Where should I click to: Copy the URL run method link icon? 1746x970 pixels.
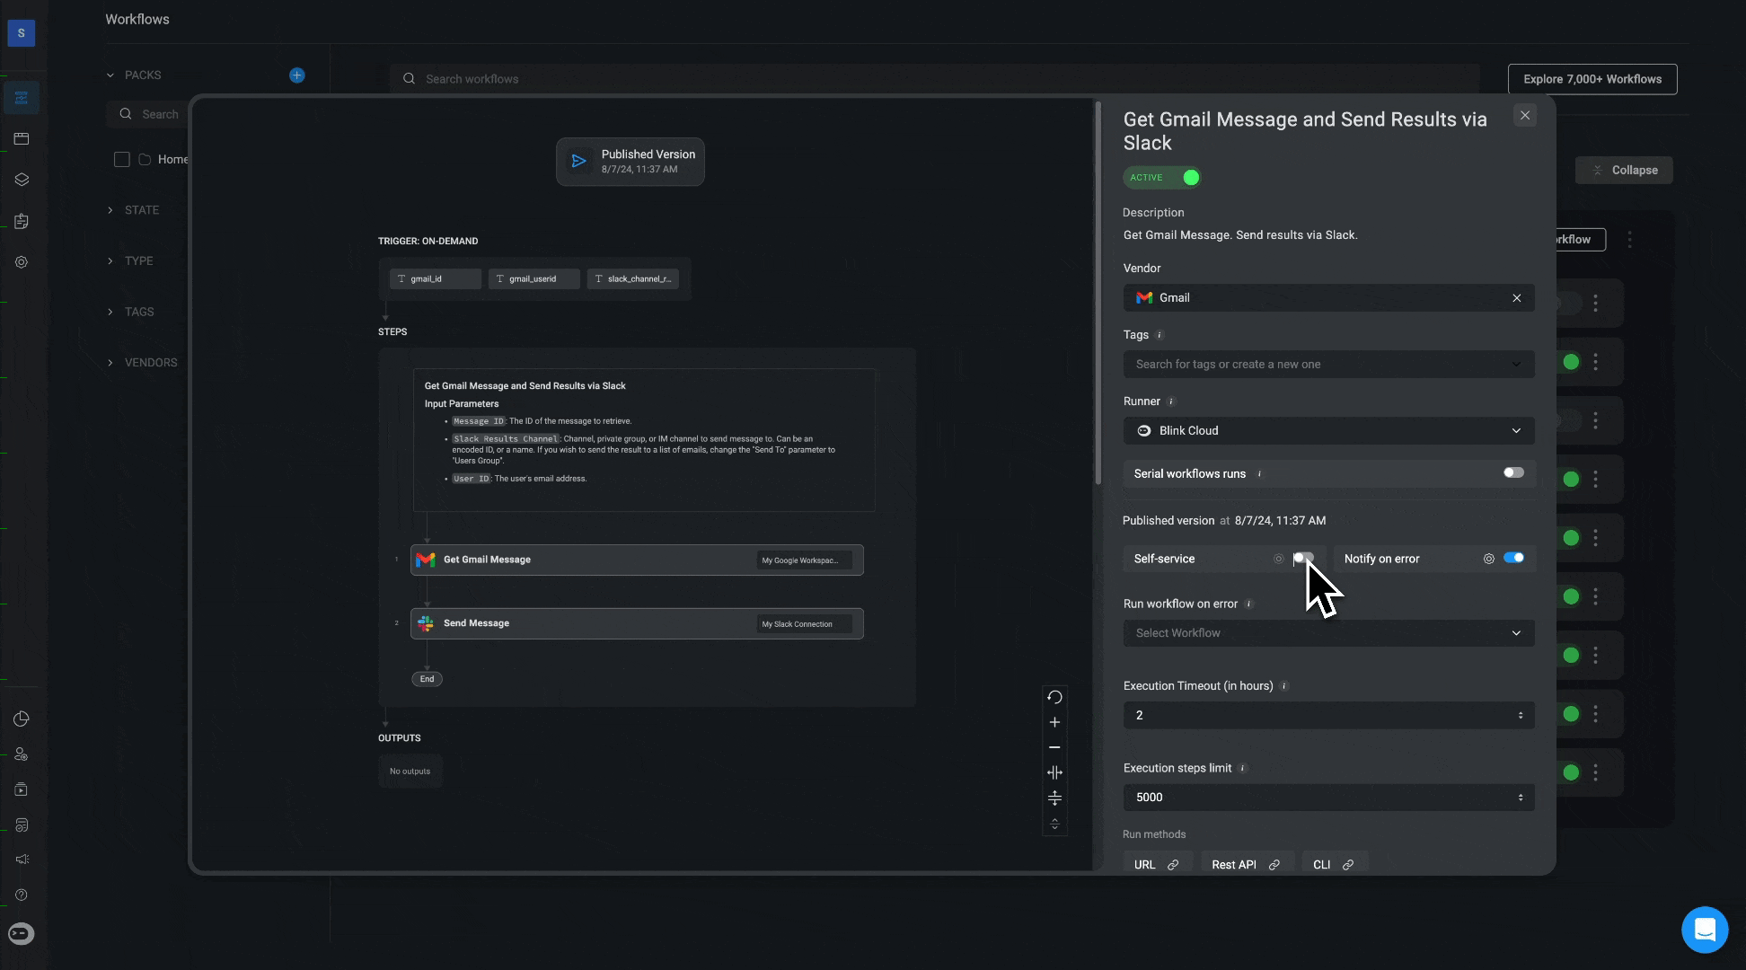[x=1172, y=865]
